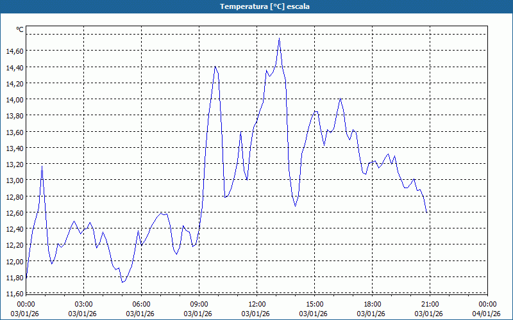Click the 06:00 time axis label
This screenshot has width=513, height=320.
[x=141, y=305]
